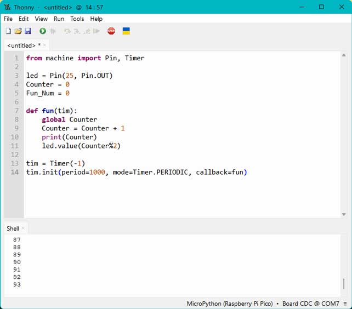Click MicroPython (Raspberry Pi Pico) interpreter label
The image size is (352, 309).
(x=230, y=304)
